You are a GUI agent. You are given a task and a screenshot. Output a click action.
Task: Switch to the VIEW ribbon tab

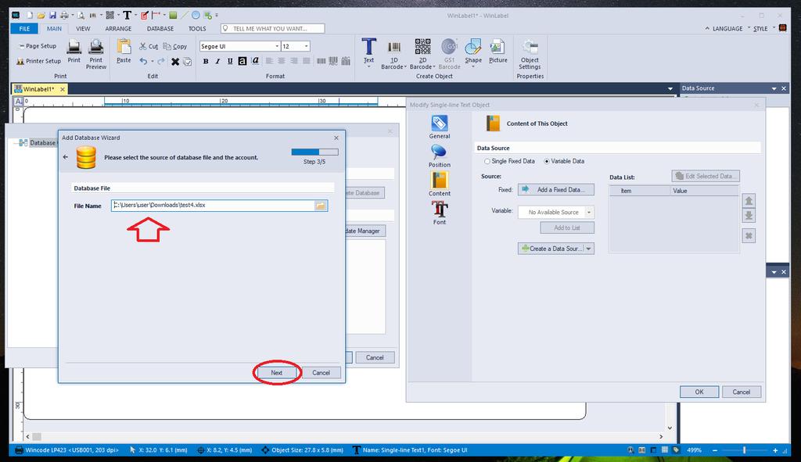(83, 29)
